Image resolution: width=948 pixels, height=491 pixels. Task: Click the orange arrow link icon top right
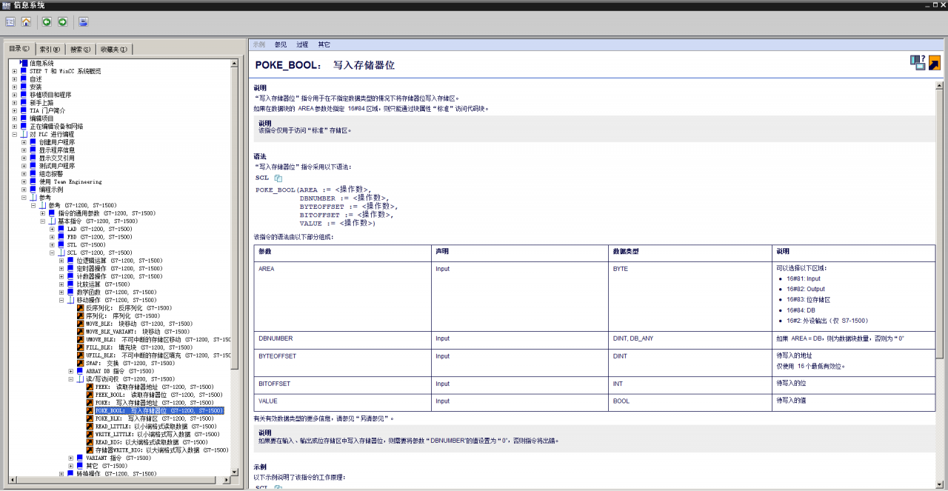click(935, 63)
